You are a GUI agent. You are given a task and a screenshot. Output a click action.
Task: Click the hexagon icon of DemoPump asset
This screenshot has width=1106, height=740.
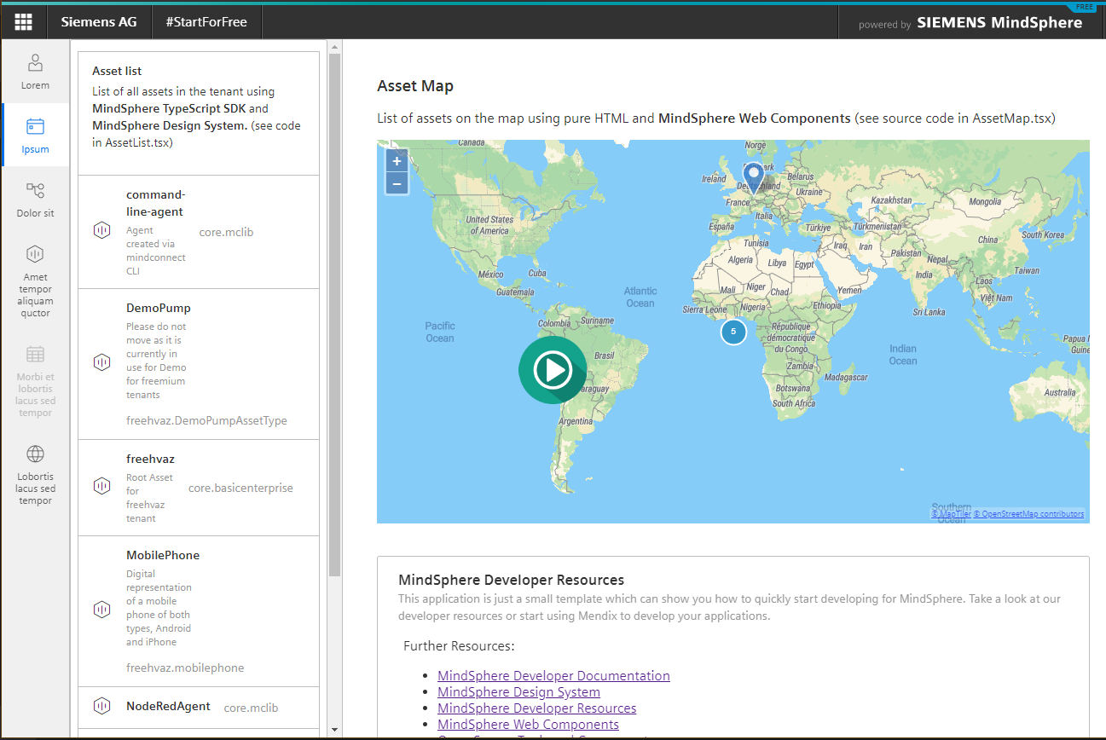coord(102,362)
